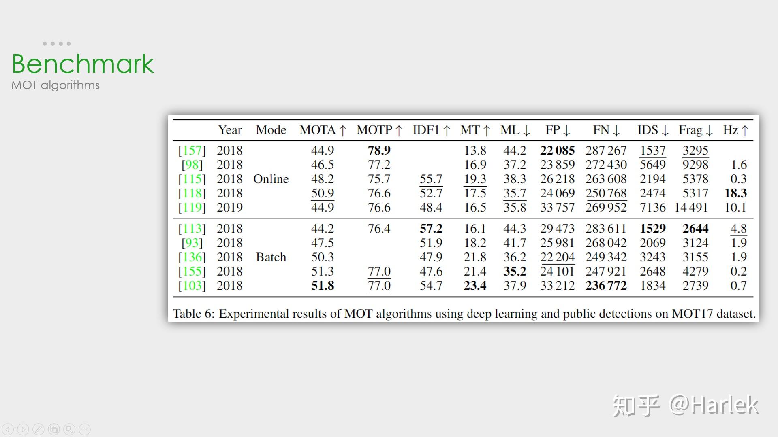Image resolution: width=778 pixels, height=437 pixels.
Task: Open reference [119] in the table
Action: (x=192, y=208)
